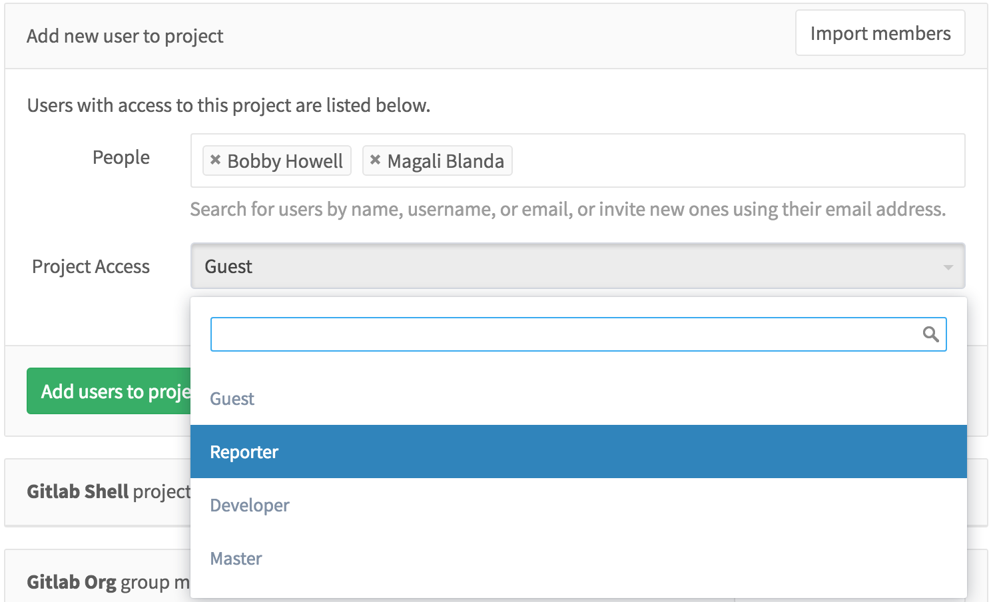Viewport: 991px width, 602px height.
Task: Click the Guest value in the Project Access box
Action: (228, 267)
